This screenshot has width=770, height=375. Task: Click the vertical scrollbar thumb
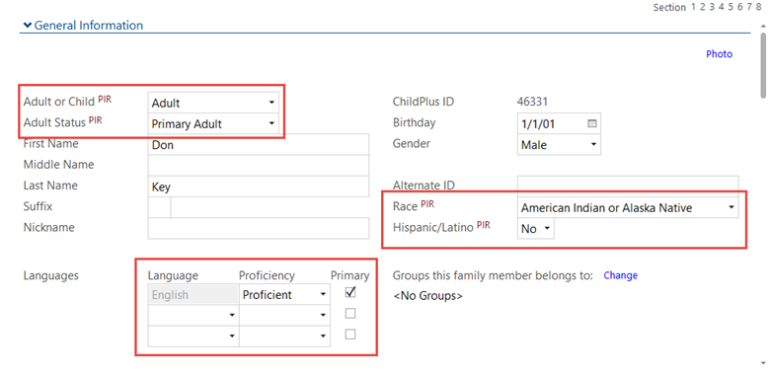pyautogui.click(x=763, y=65)
